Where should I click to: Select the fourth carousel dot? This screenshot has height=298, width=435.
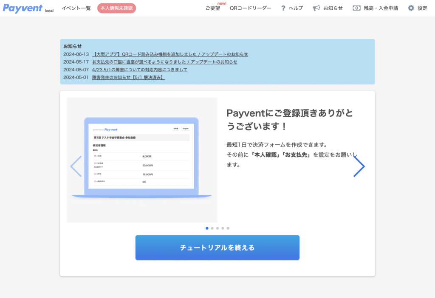pyautogui.click(x=223, y=228)
